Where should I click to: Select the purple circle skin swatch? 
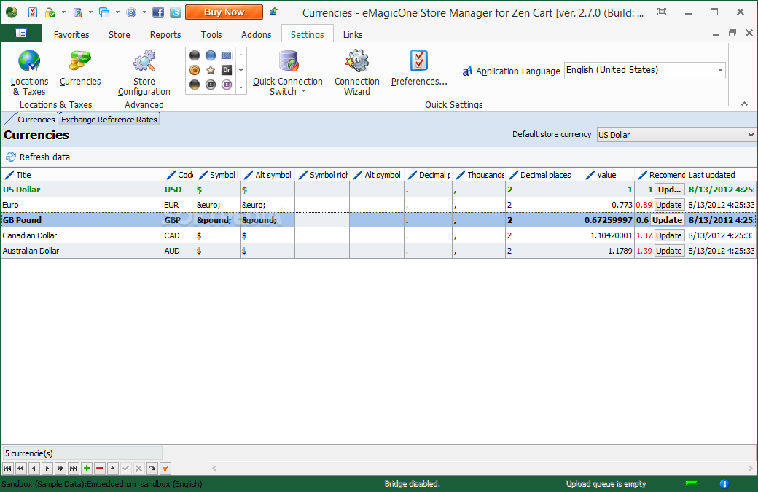pyautogui.click(x=226, y=85)
